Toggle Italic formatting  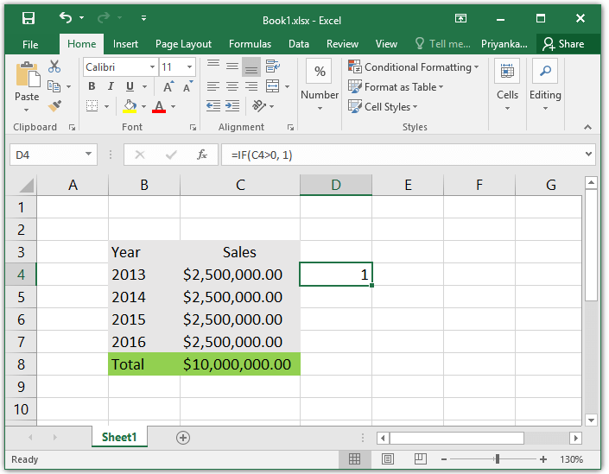(111, 86)
